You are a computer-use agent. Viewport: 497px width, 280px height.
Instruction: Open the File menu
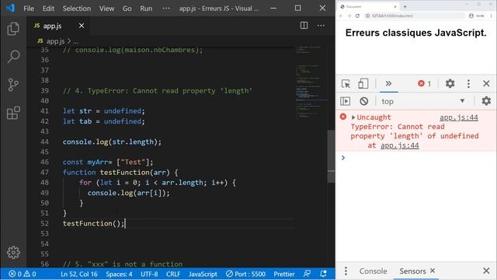29,9
